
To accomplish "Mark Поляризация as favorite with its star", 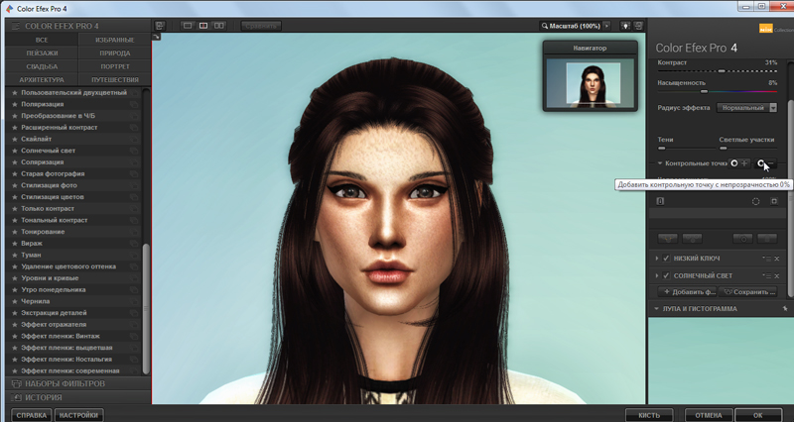I will tap(15, 104).
